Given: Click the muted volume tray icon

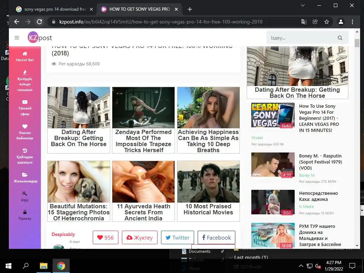Looking at the screenshot, I should (317, 266).
